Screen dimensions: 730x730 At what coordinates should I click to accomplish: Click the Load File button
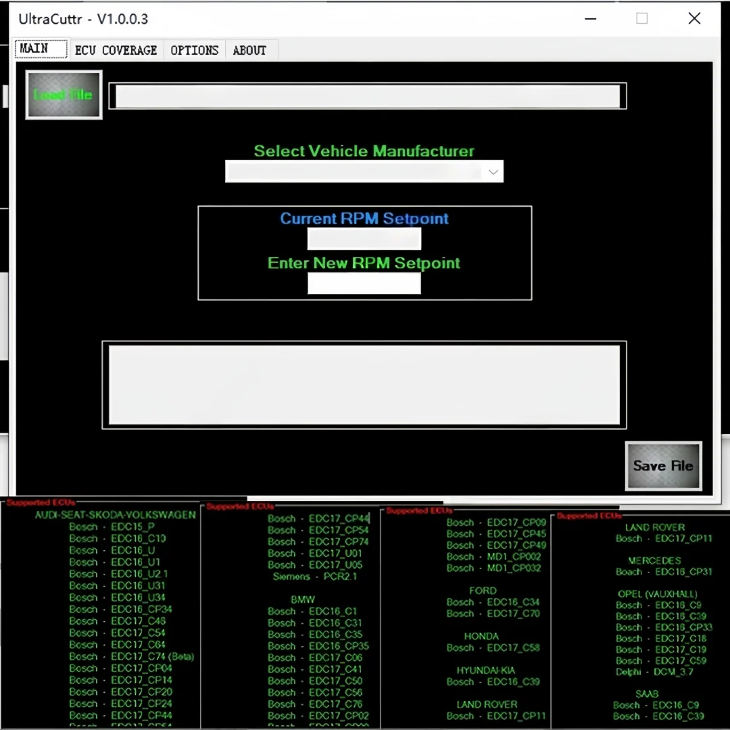(63, 94)
